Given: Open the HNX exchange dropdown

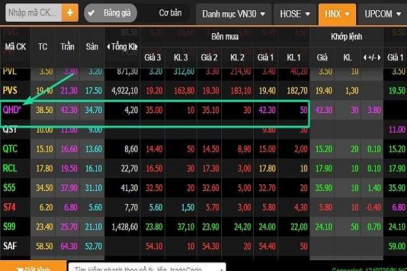Looking at the screenshot, I should (336, 13).
